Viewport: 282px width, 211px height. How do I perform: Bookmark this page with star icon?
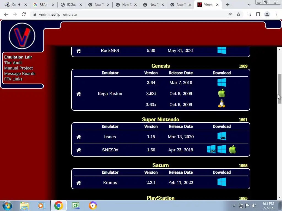click(x=238, y=14)
